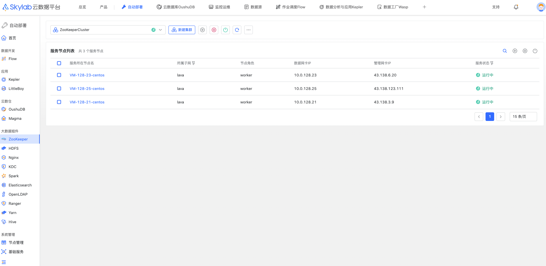Expand the ZooKeeperCluster dropdown

(x=108, y=30)
